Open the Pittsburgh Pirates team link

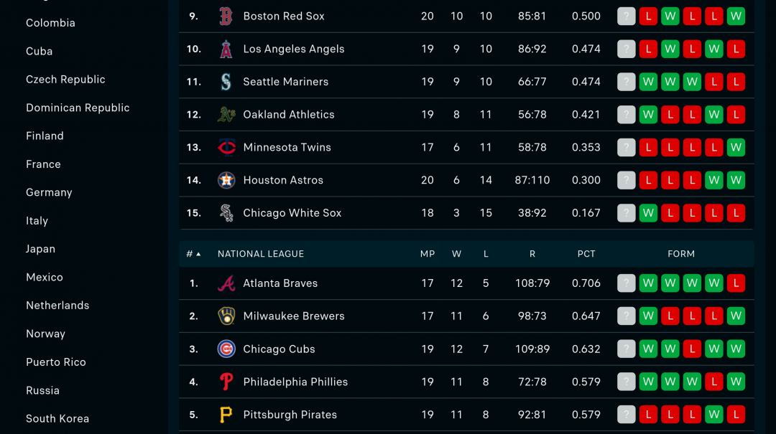click(x=290, y=415)
